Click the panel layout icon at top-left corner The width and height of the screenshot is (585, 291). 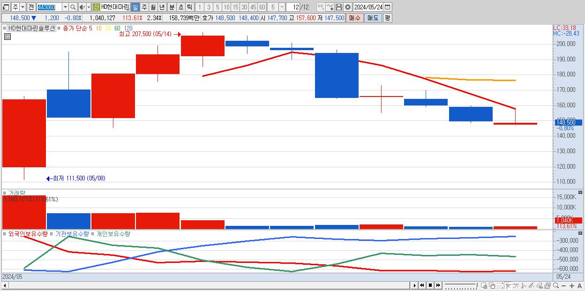tap(6, 7)
